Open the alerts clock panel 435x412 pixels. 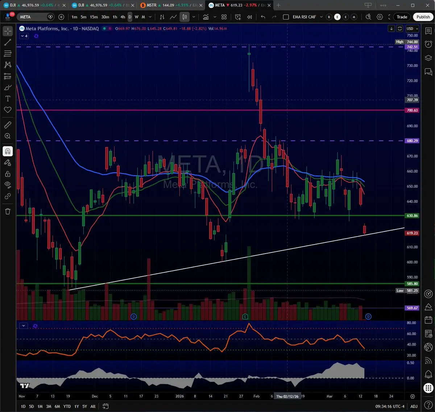pos(428,44)
